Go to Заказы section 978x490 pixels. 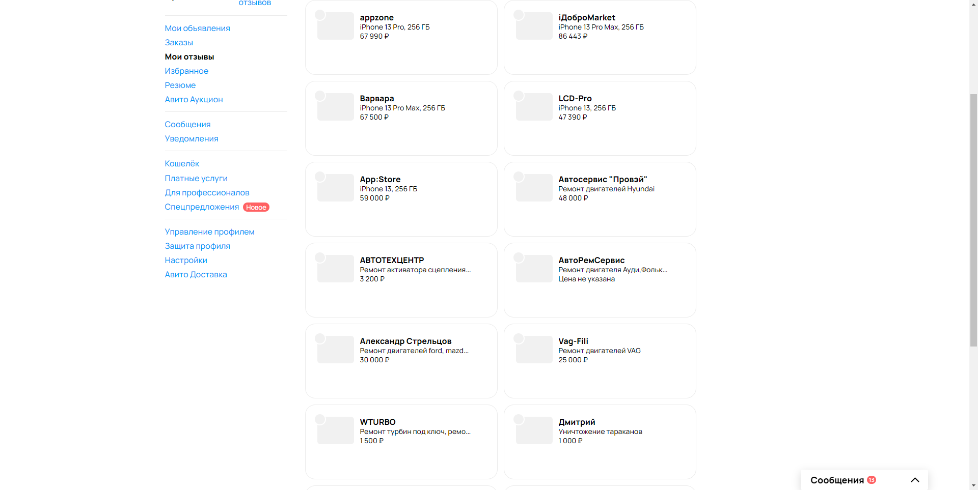point(179,42)
